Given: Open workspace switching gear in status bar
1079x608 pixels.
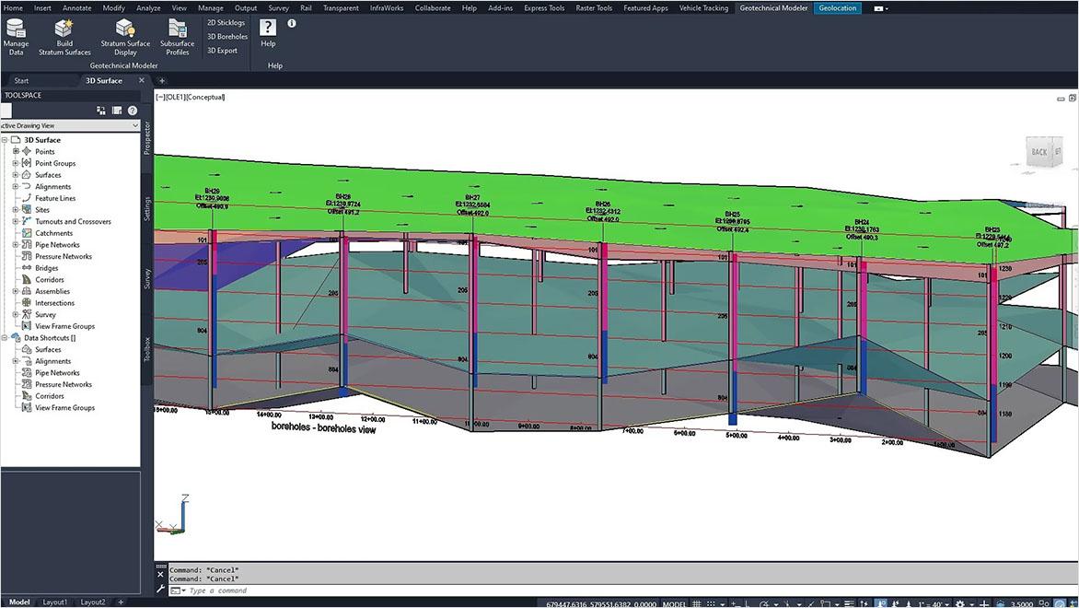Looking at the screenshot, I should click(959, 603).
